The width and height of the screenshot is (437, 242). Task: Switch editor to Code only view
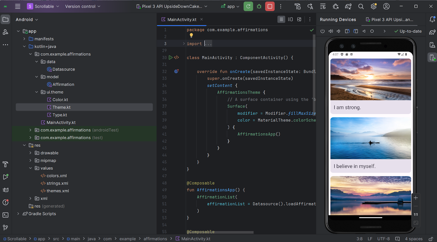click(281, 19)
